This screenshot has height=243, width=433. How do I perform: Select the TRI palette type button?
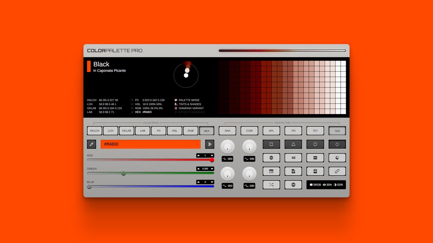(x=293, y=131)
